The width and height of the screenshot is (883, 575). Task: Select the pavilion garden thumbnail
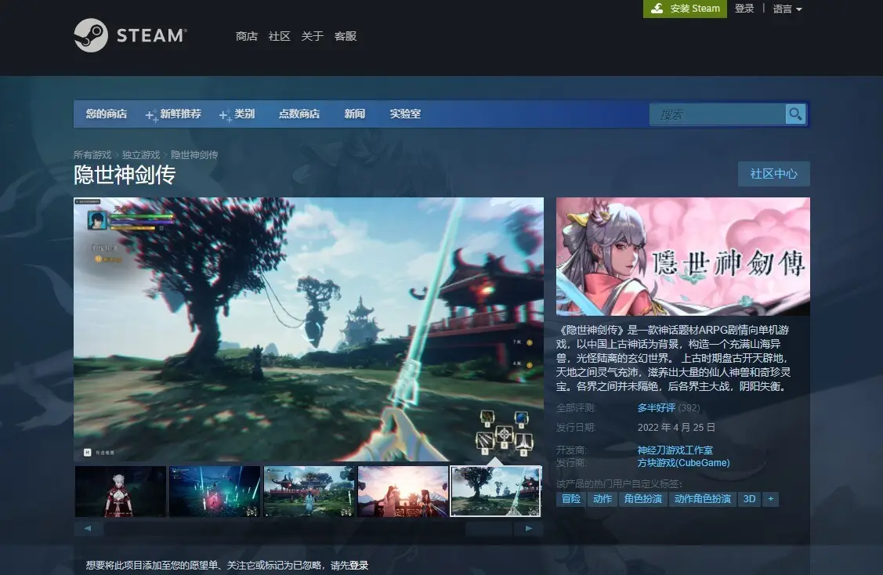point(309,491)
